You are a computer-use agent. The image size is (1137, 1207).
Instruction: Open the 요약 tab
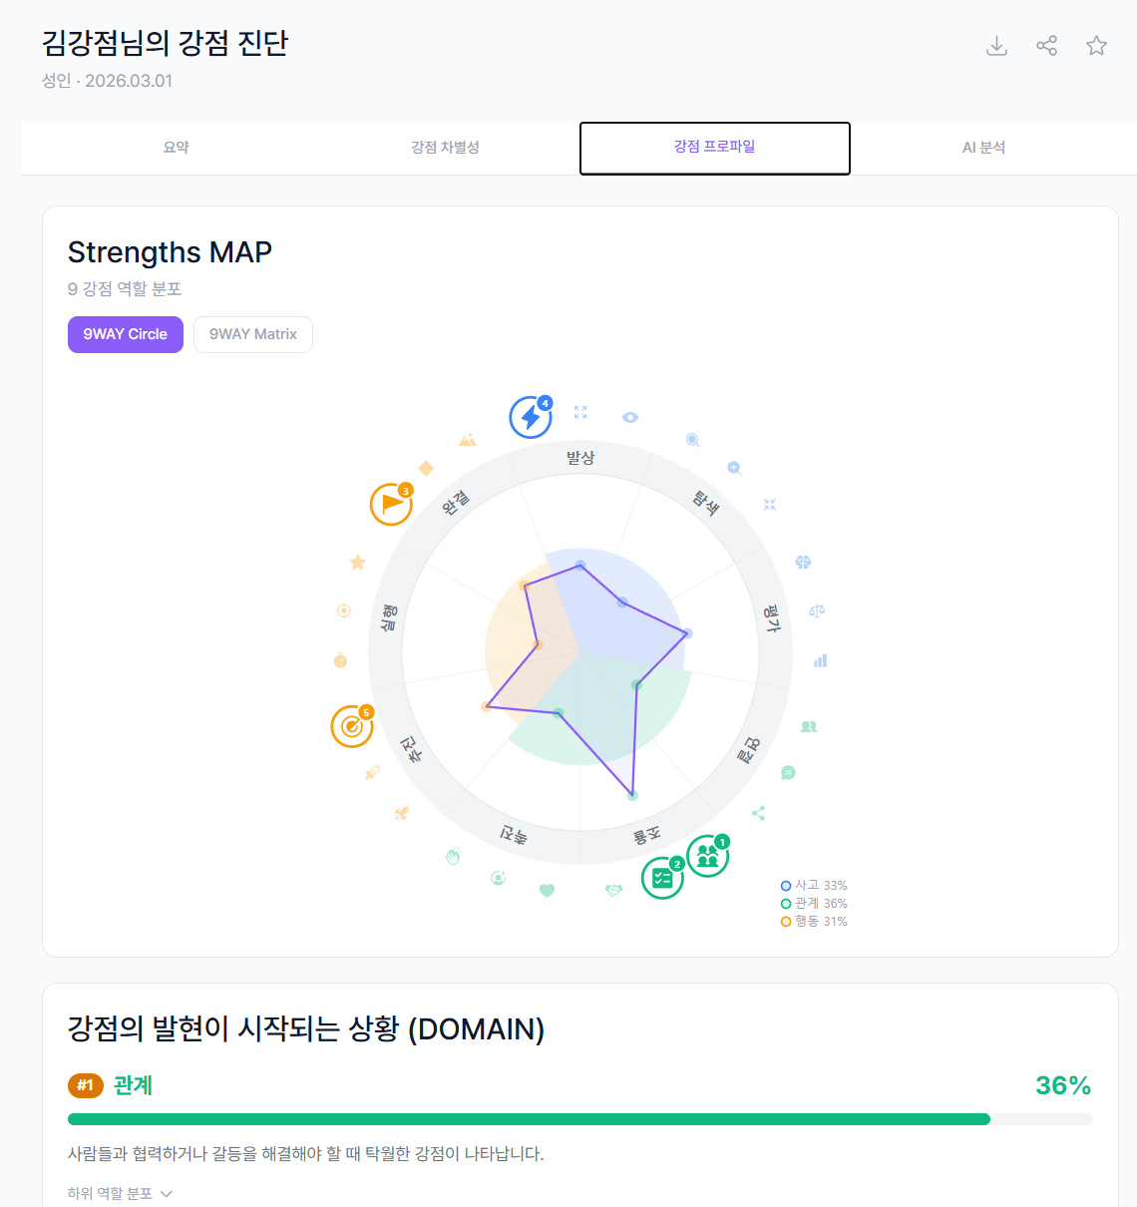(177, 148)
